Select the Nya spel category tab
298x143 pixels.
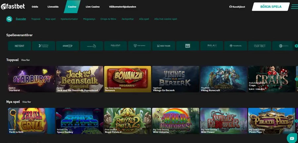[50, 19]
